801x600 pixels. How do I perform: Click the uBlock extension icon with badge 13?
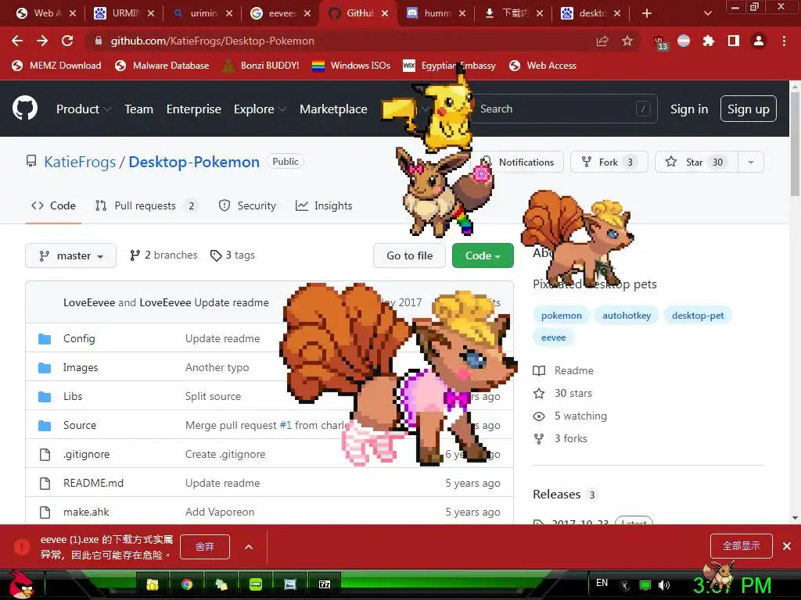tap(660, 42)
